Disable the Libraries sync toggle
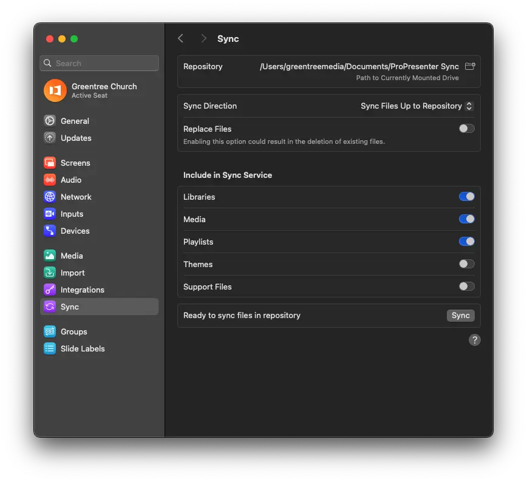The image size is (527, 482). point(466,196)
